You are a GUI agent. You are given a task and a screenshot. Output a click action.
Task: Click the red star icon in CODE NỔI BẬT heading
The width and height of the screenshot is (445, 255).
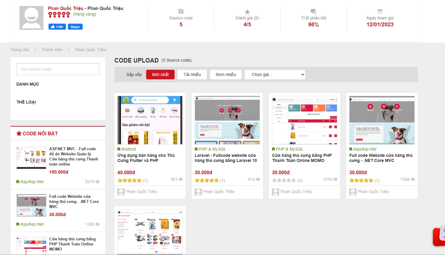point(19,133)
